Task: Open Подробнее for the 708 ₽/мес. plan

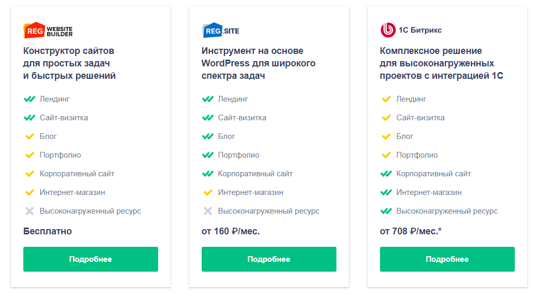Action: pos(447,259)
